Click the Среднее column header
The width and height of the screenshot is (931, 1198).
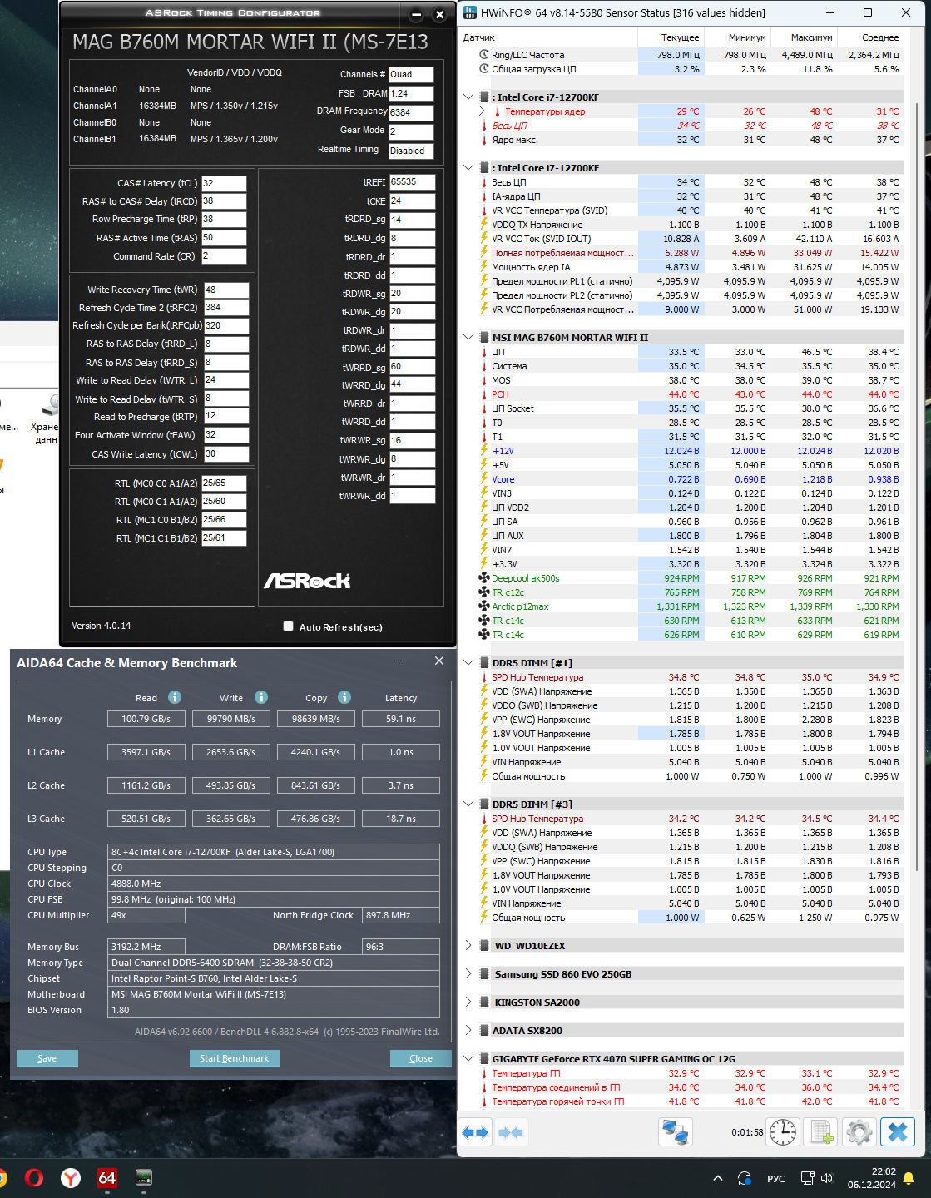(x=870, y=37)
